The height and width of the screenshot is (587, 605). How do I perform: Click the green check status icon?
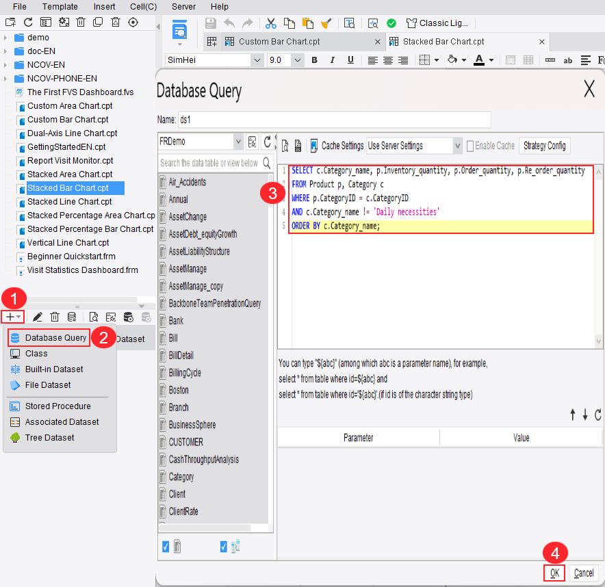point(391,23)
